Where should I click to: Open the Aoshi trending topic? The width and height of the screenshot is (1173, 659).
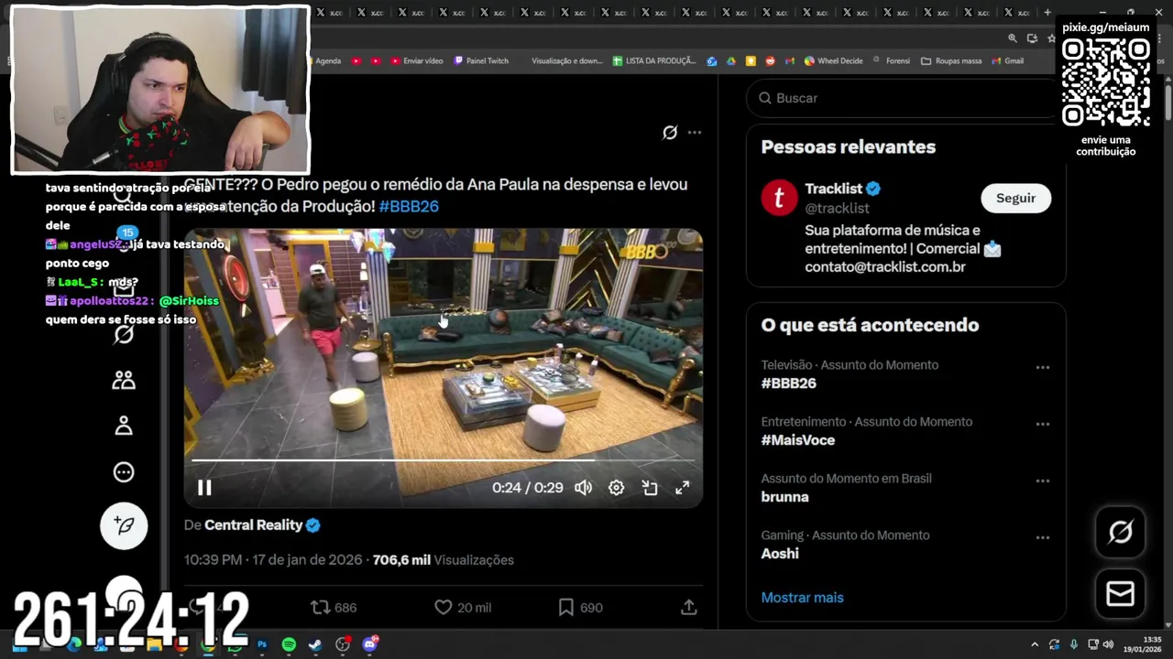780,554
